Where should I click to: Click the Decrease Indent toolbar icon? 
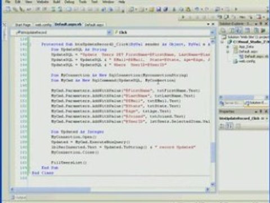[38, 9]
